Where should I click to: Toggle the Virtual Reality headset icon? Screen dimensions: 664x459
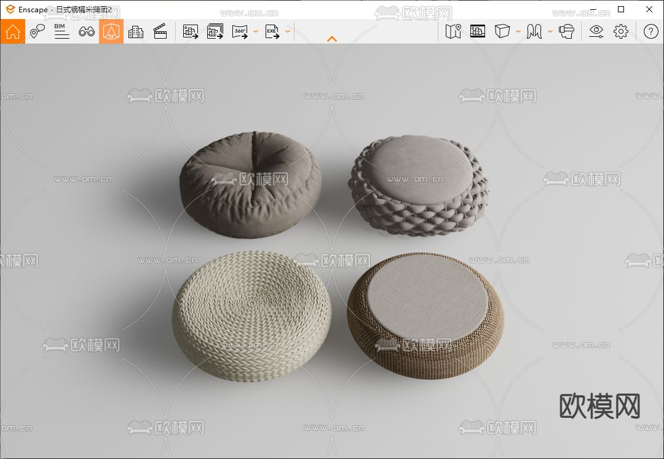pyautogui.click(x=566, y=31)
